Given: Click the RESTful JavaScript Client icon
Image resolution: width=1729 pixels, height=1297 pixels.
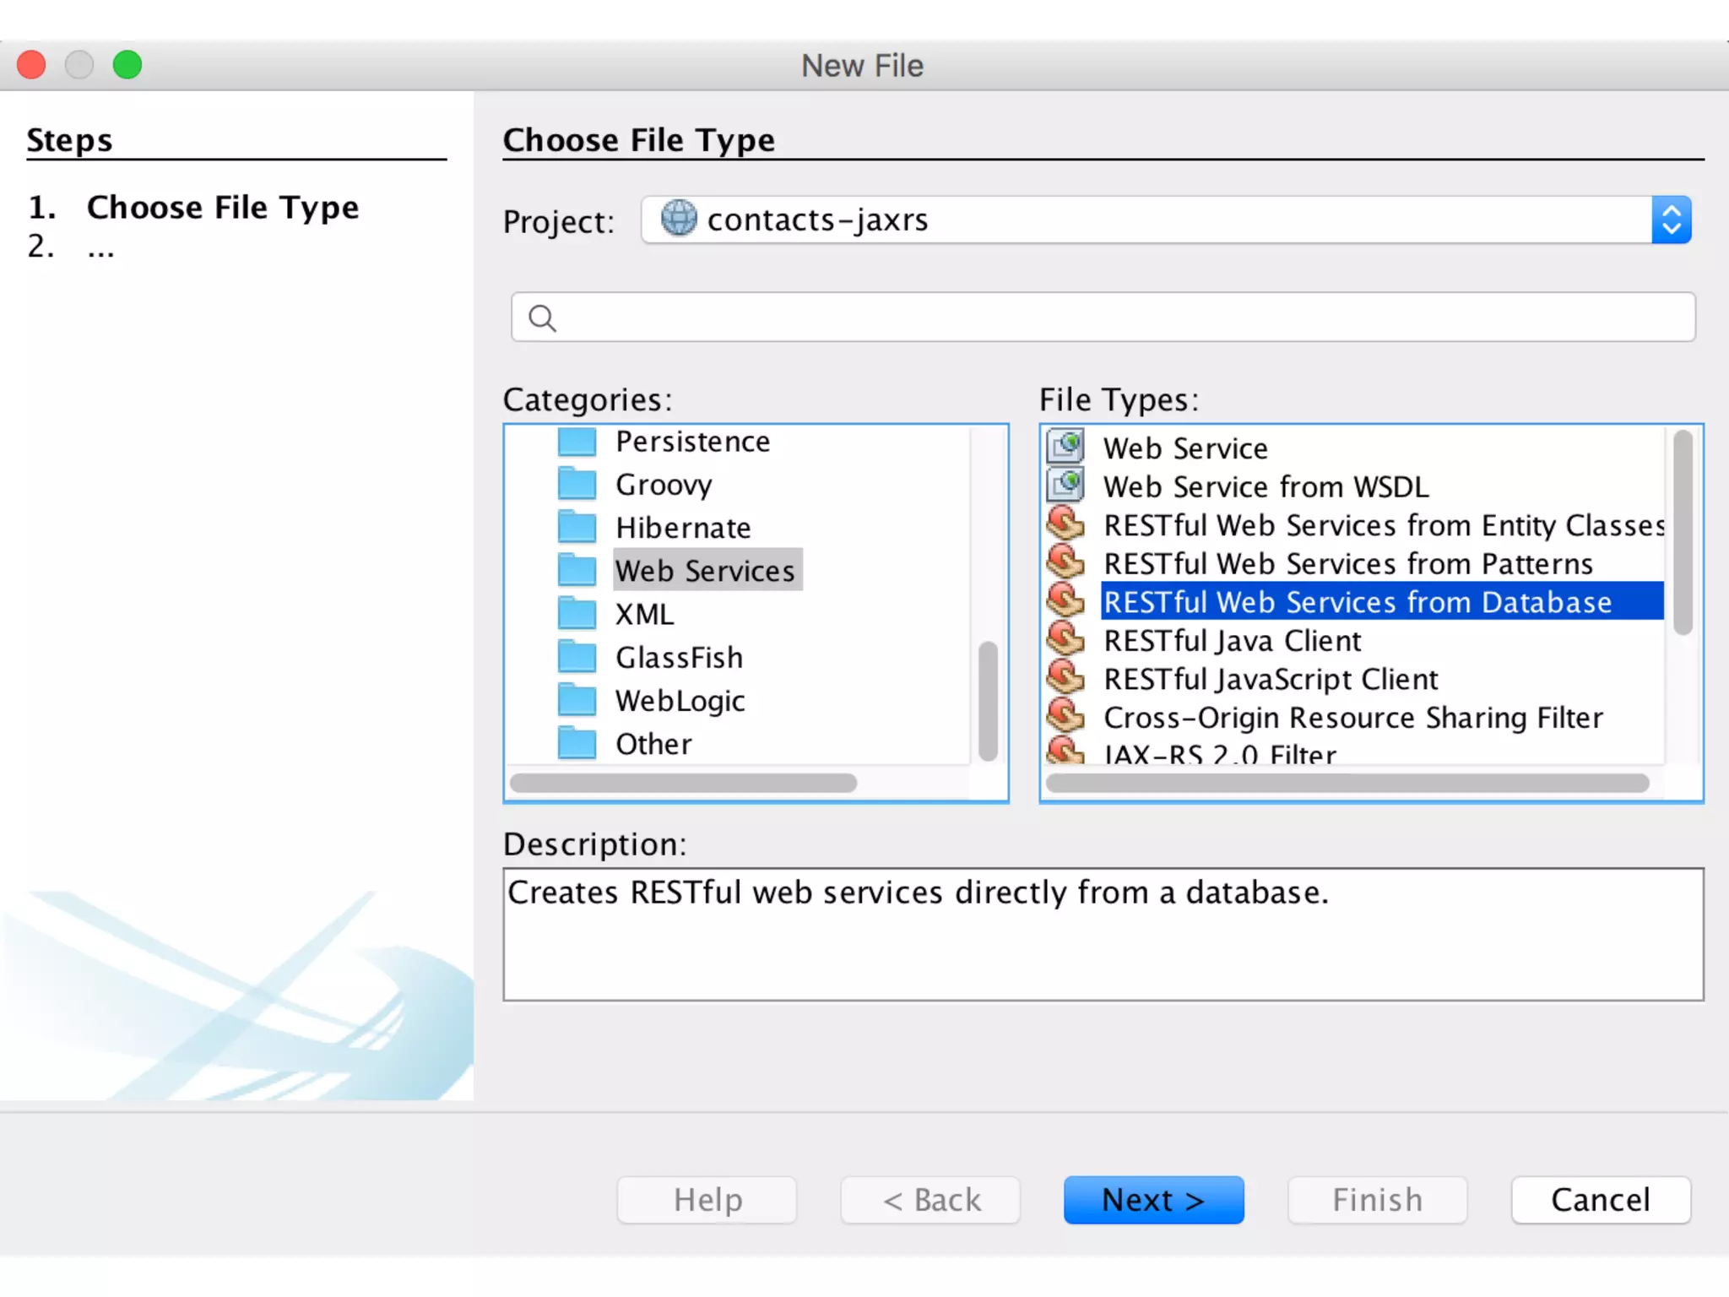Looking at the screenshot, I should pos(1065,678).
